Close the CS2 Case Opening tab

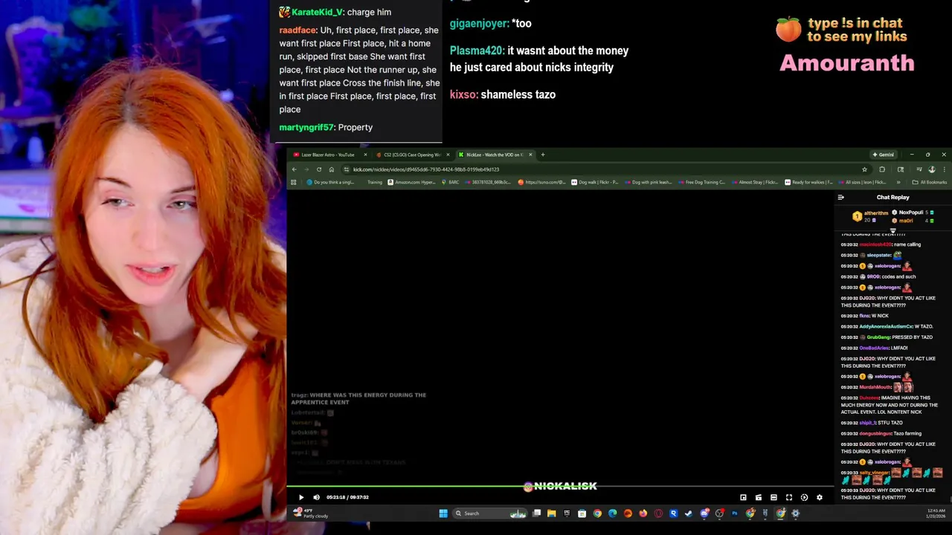448,155
